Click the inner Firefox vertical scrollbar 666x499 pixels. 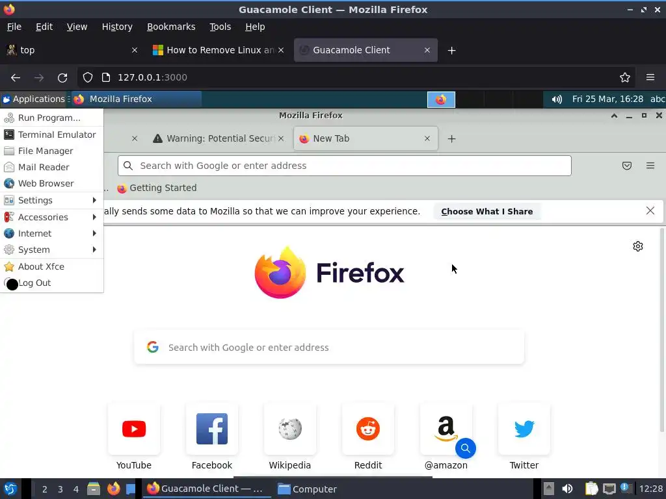pyautogui.click(x=661, y=330)
